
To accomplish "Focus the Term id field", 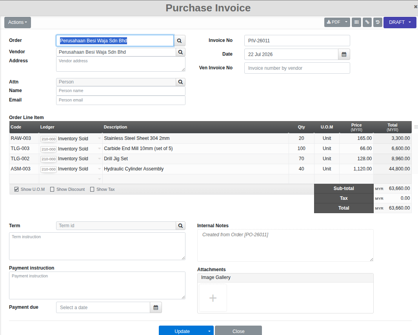I will [x=116, y=226].
